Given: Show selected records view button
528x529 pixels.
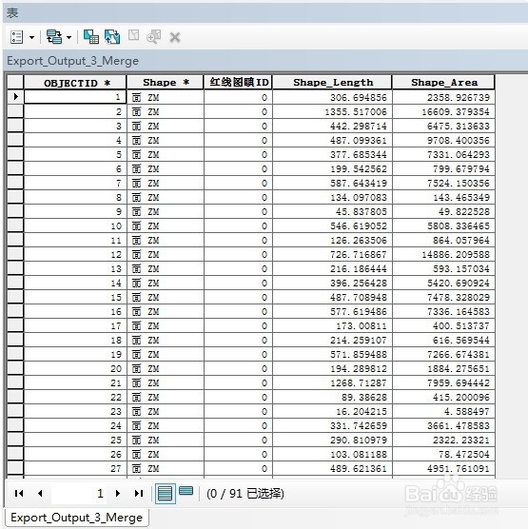Looking at the screenshot, I should point(186,491).
